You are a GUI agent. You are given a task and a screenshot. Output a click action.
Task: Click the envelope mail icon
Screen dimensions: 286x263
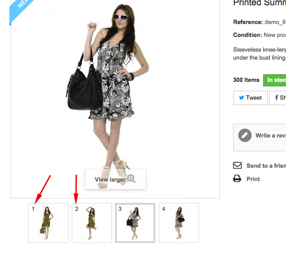[237, 166]
